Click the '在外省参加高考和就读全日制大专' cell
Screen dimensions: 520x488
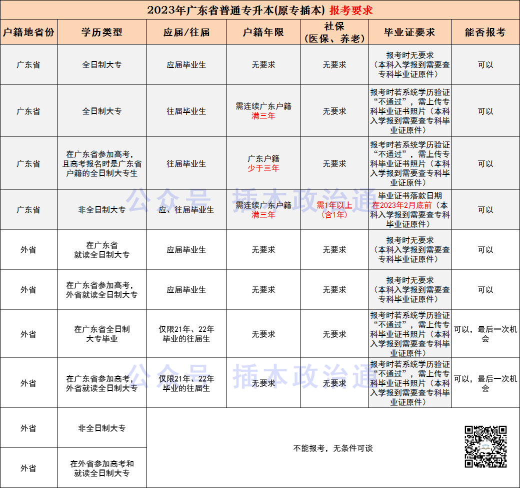[x=102, y=468]
